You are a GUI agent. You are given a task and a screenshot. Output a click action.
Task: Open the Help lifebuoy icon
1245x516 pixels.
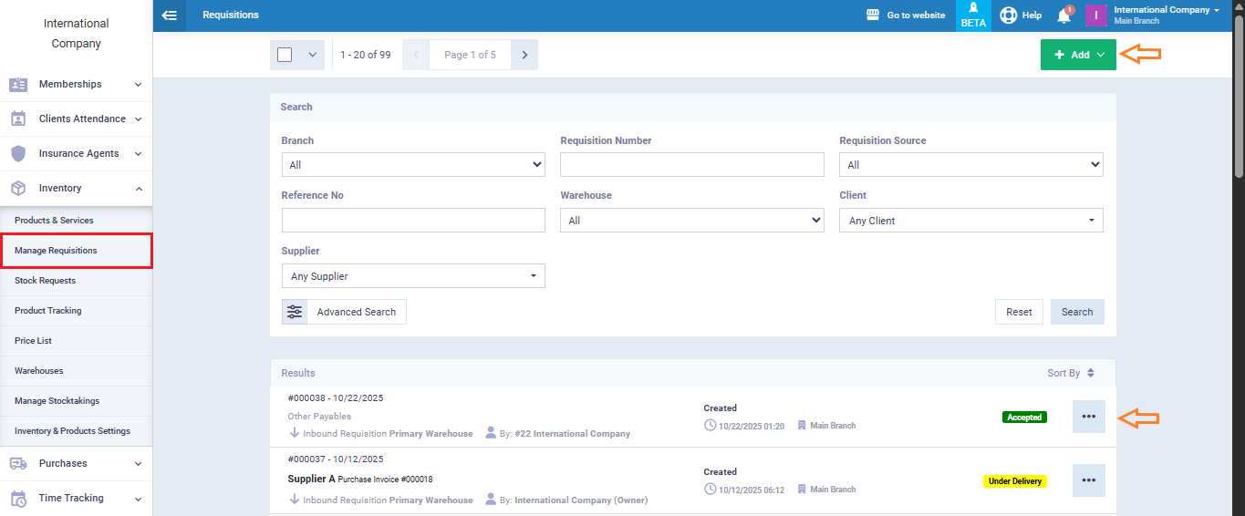click(1008, 15)
